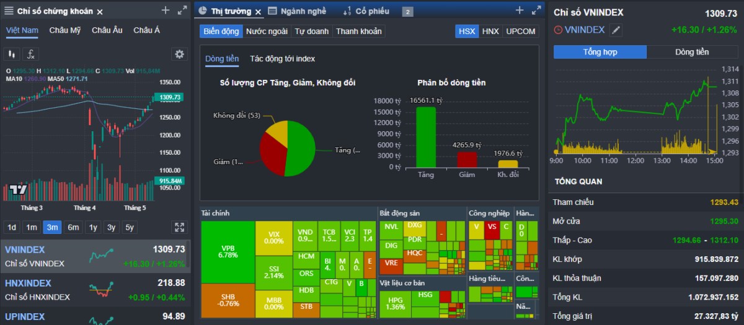This screenshot has height=325, width=744.
Task: Click the HPG 1.36% heatmap tile
Action: 395,303
